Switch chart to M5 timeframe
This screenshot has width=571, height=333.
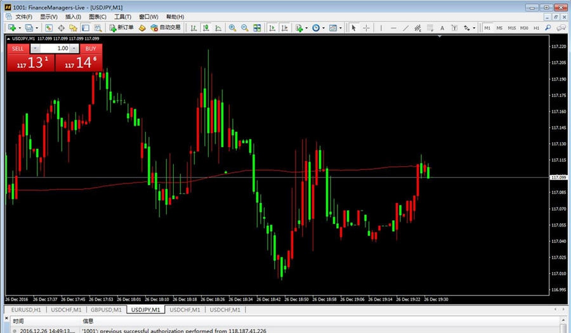[x=499, y=28]
